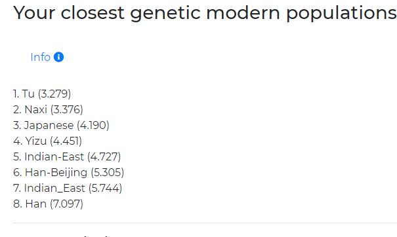The width and height of the screenshot is (397, 237).
Task: Click the 'Your closest genetic modern populations' heading
Action: pos(205,12)
